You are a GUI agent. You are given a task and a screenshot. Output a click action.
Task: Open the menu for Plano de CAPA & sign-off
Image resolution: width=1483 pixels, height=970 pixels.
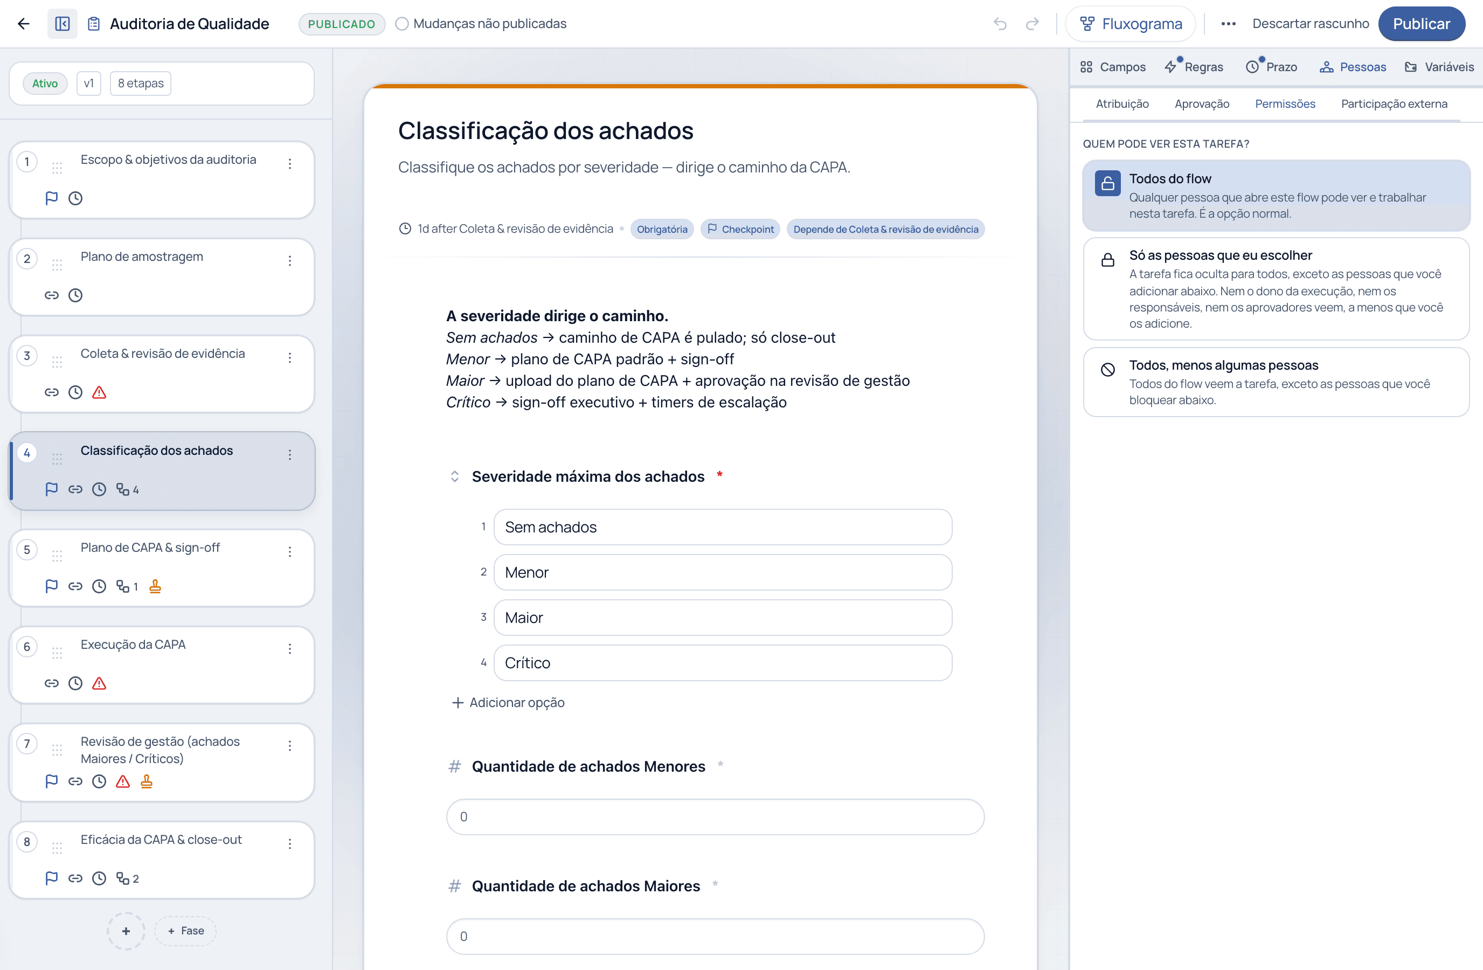tap(290, 551)
